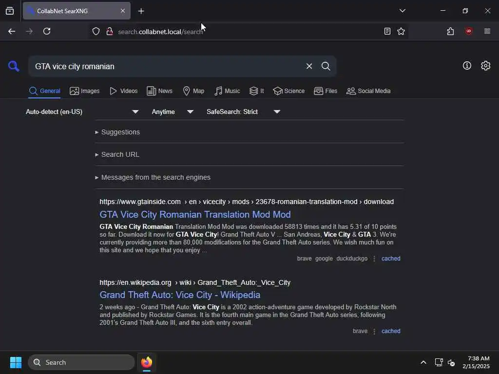The width and height of the screenshot is (499, 374).
Task: Switch to News search category
Action: (x=159, y=91)
